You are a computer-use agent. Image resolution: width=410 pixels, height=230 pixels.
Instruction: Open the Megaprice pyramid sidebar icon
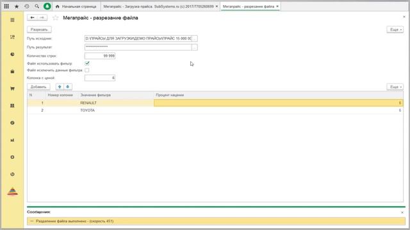click(x=12, y=192)
